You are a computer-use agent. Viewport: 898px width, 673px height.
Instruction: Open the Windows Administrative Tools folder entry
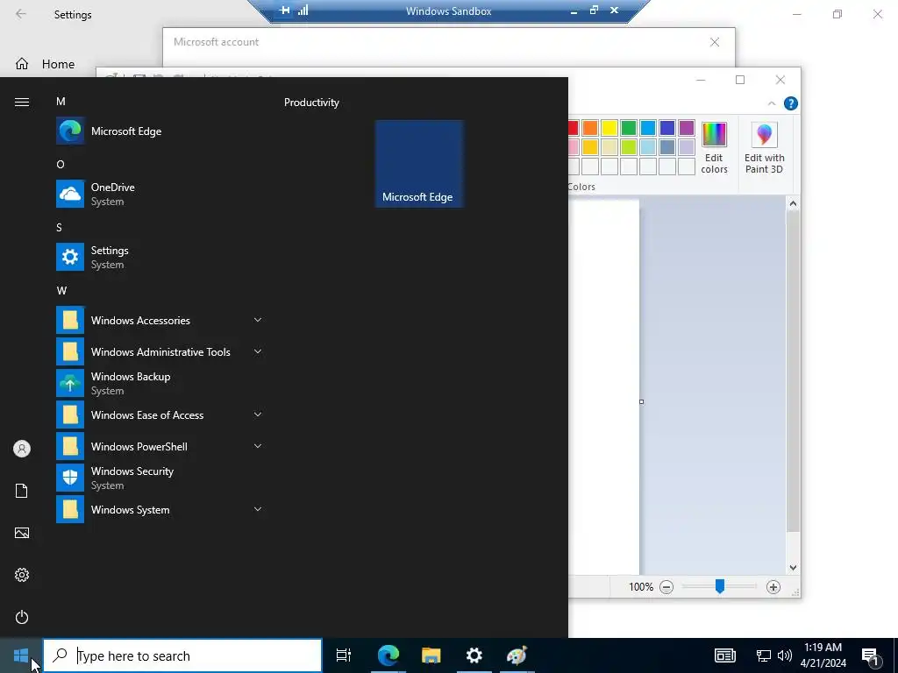click(x=160, y=352)
